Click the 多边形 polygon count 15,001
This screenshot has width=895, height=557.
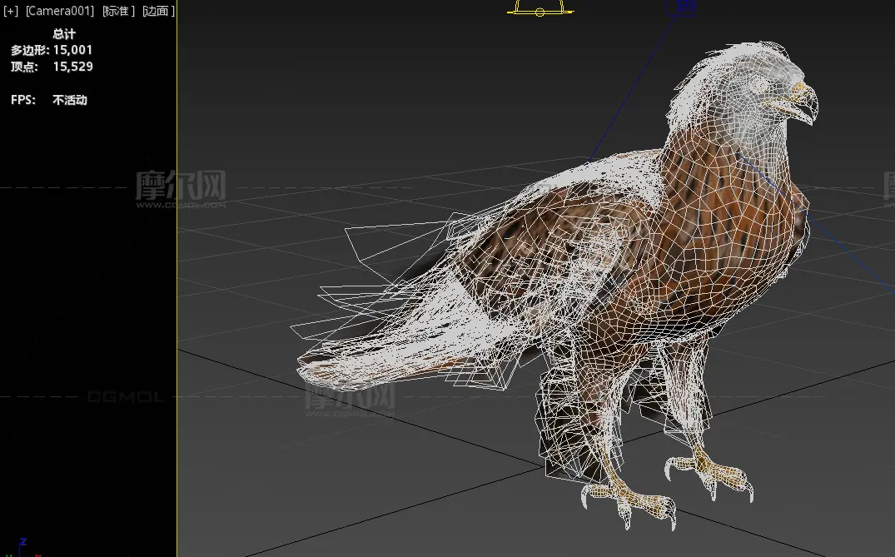point(72,50)
